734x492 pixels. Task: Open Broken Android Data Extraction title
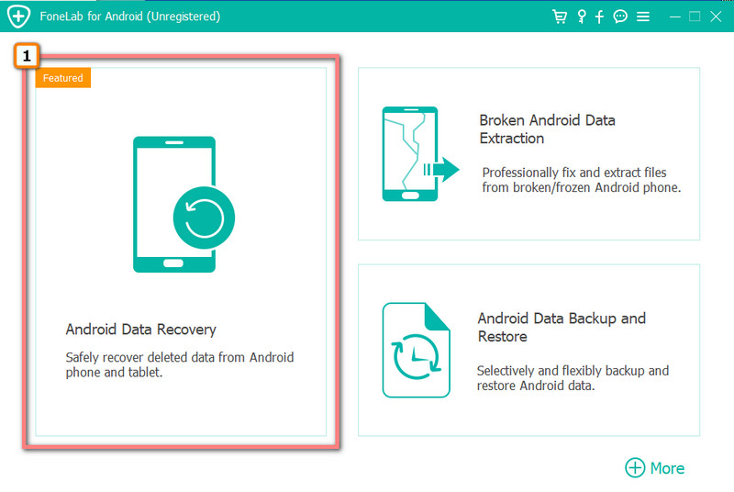pyautogui.click(x=547, y=129)
